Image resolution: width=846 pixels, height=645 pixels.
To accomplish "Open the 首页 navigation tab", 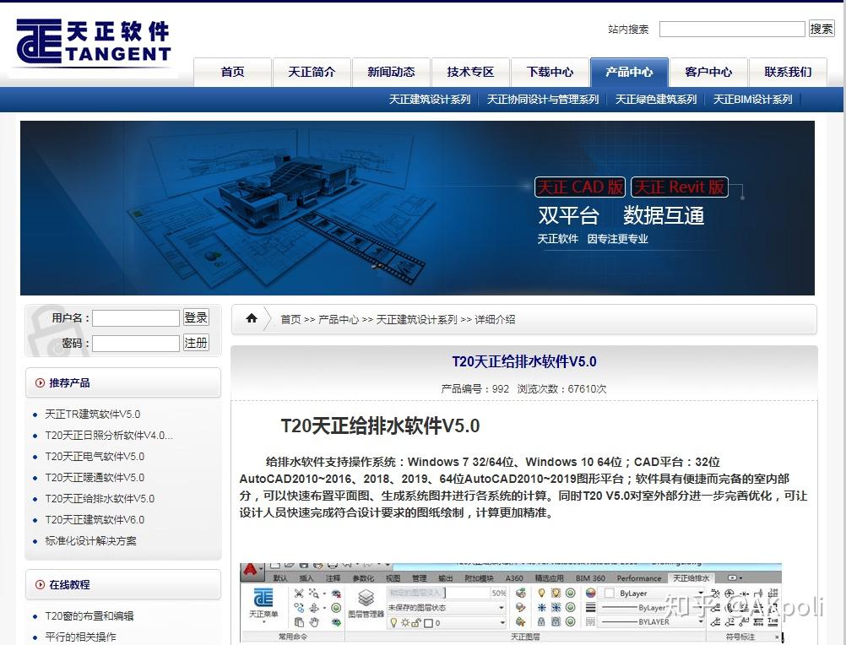I will [232, 72].
